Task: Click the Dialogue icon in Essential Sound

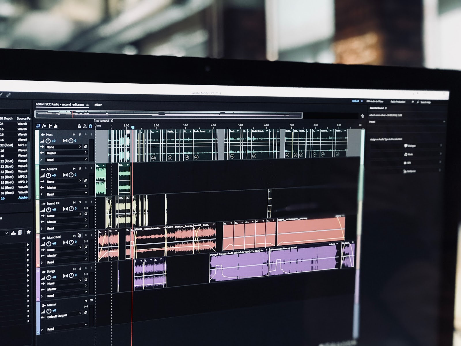Action: (406, 146)
